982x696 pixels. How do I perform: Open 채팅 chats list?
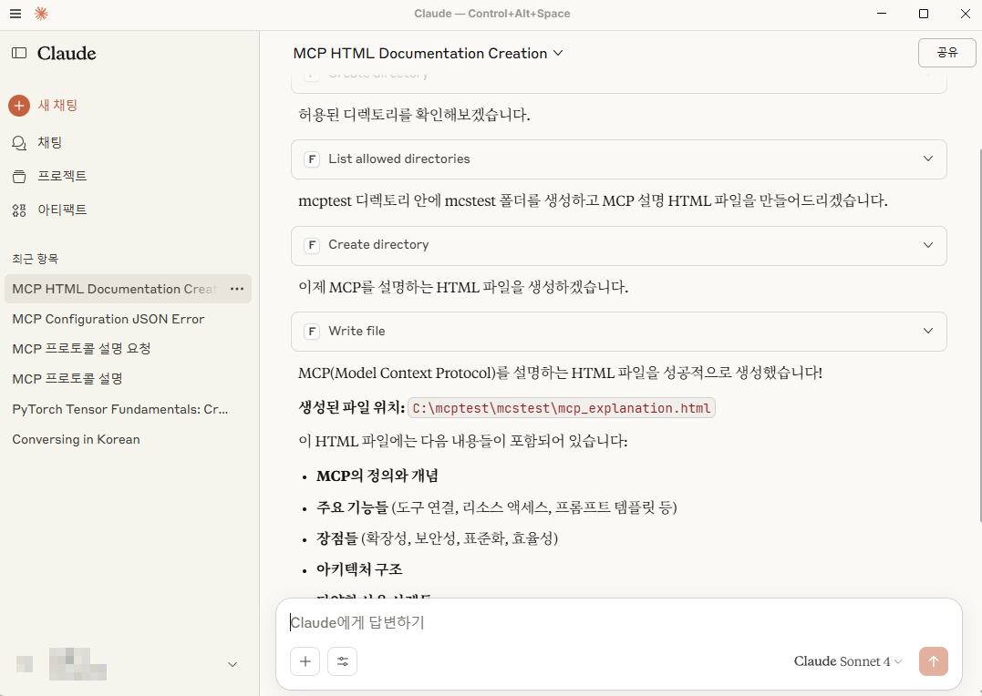[50, 143]
